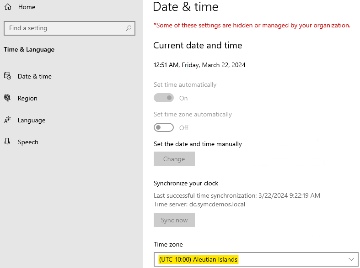Click the Home text link
This screenshot has height=268, width=360.
coord(27,7)
